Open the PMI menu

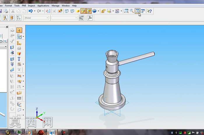24,6
